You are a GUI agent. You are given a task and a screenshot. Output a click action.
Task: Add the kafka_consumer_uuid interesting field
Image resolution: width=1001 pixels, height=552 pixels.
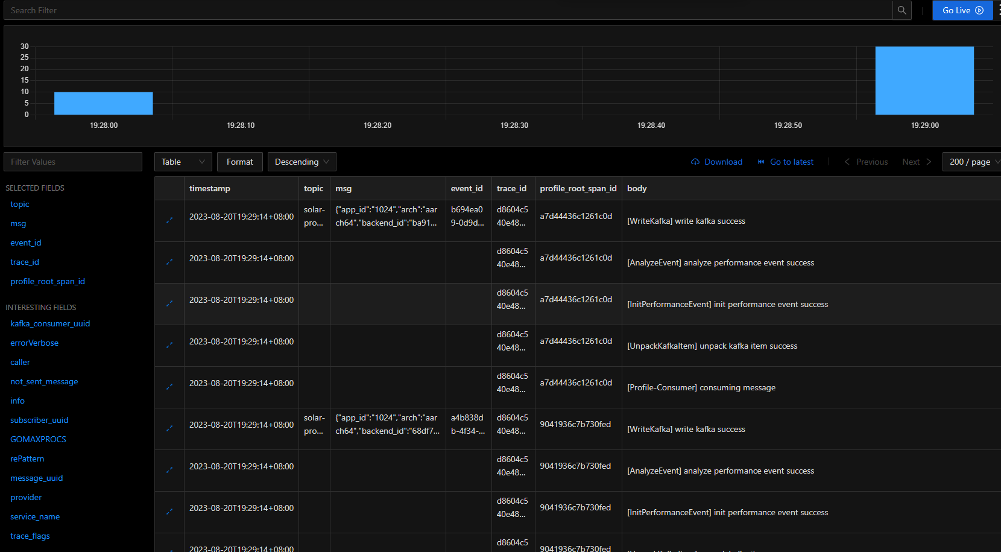tap(50, 323)
